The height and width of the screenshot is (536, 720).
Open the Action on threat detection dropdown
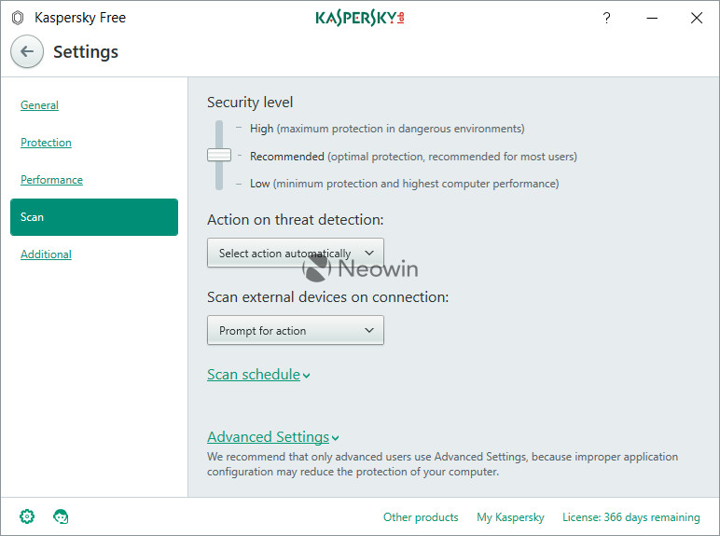point(296,253)
